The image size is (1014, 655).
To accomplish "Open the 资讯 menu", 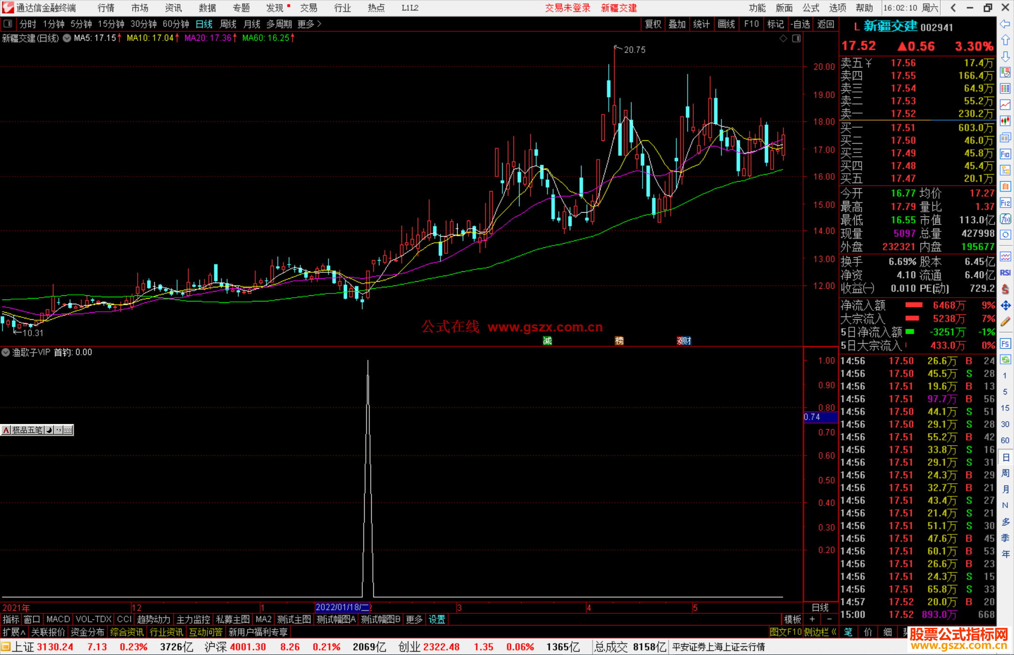I will point(173,8).
